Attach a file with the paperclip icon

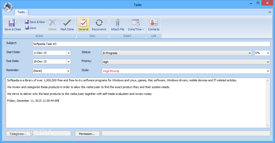click(x=118, y=23)
